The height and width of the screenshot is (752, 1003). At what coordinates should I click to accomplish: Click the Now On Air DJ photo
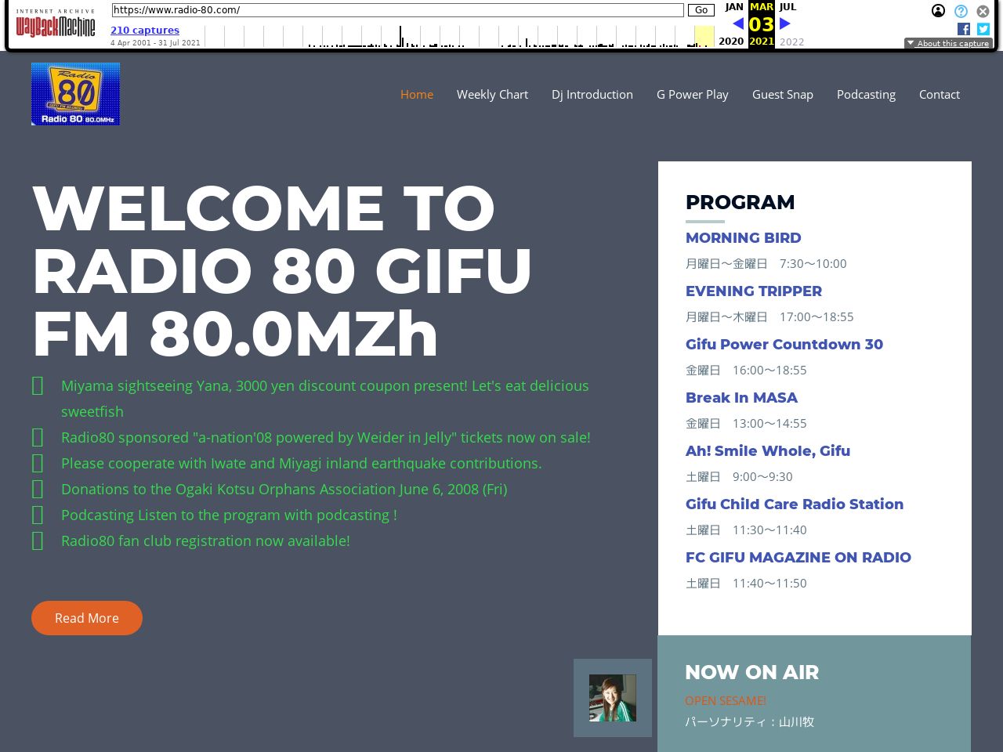coord(613,698)
